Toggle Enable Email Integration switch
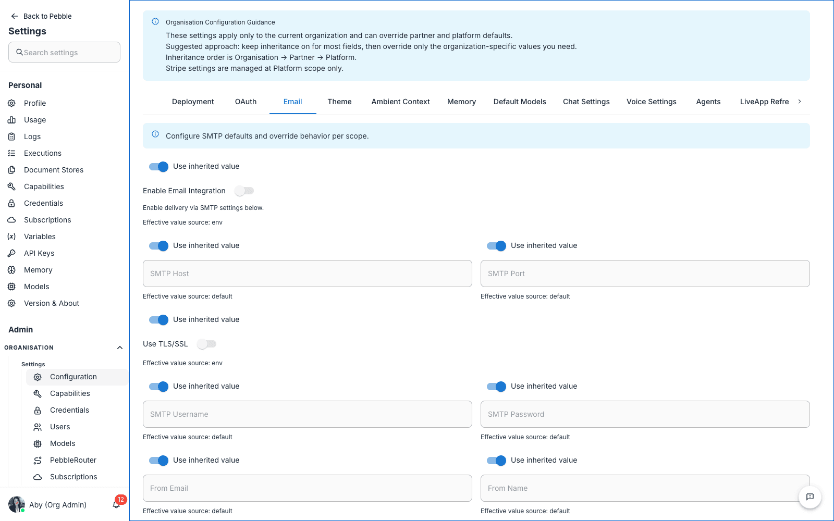The width and height of the screenshot is (834, 521). 244,191
